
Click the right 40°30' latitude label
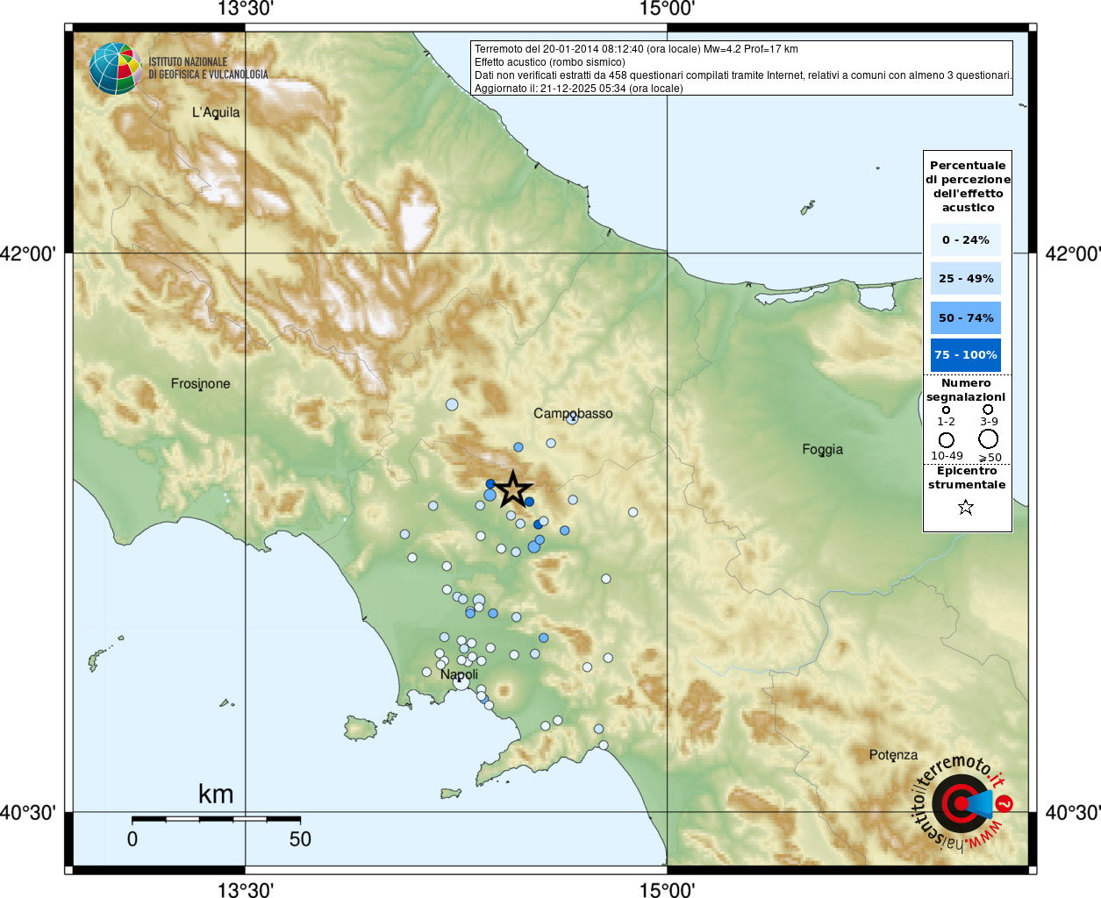click(x=1073, y=812)
